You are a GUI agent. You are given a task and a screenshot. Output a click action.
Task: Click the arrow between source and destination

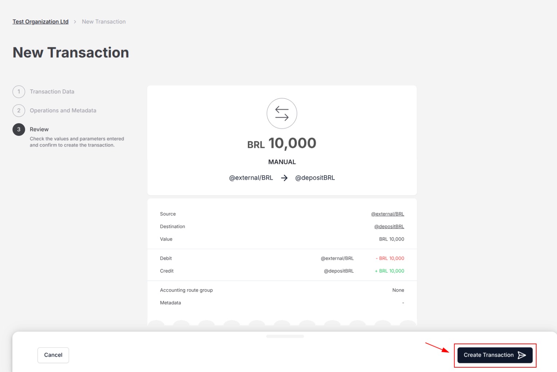click(284, 178)
